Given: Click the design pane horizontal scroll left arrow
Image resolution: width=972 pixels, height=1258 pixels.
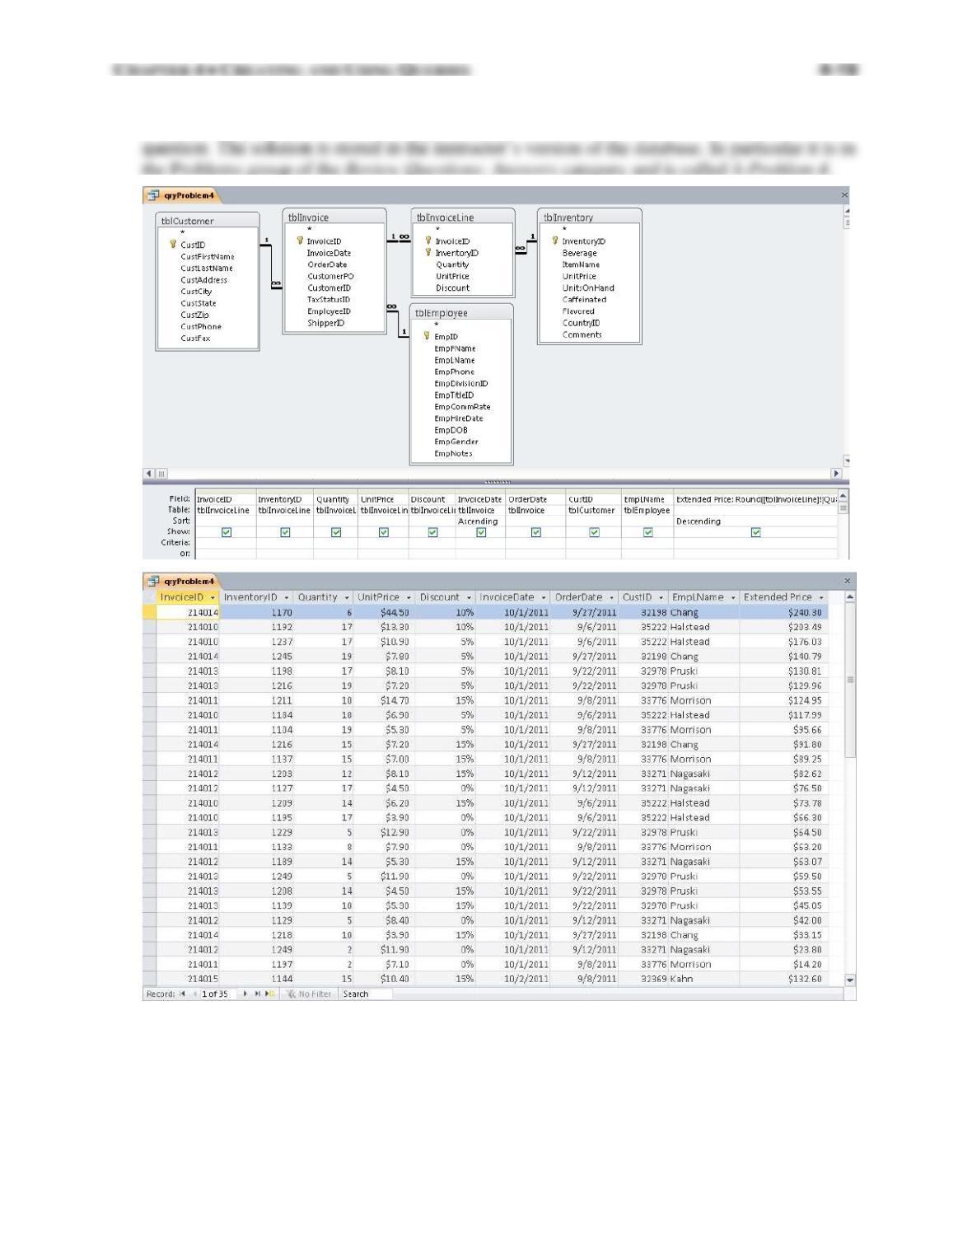Looking at the screenshot, I should (149, 473).
